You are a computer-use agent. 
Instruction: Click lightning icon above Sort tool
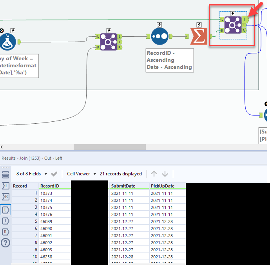tap(159, 25)
